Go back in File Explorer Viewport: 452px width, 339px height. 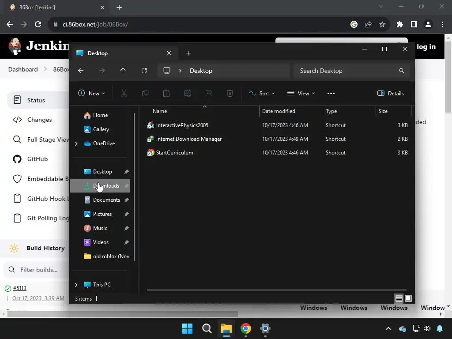coord(81,71)
